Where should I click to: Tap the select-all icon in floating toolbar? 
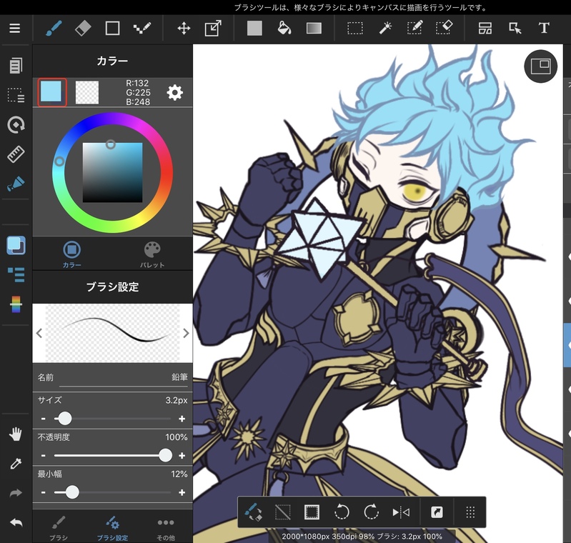pyautogui.click(x=312, y=512)
